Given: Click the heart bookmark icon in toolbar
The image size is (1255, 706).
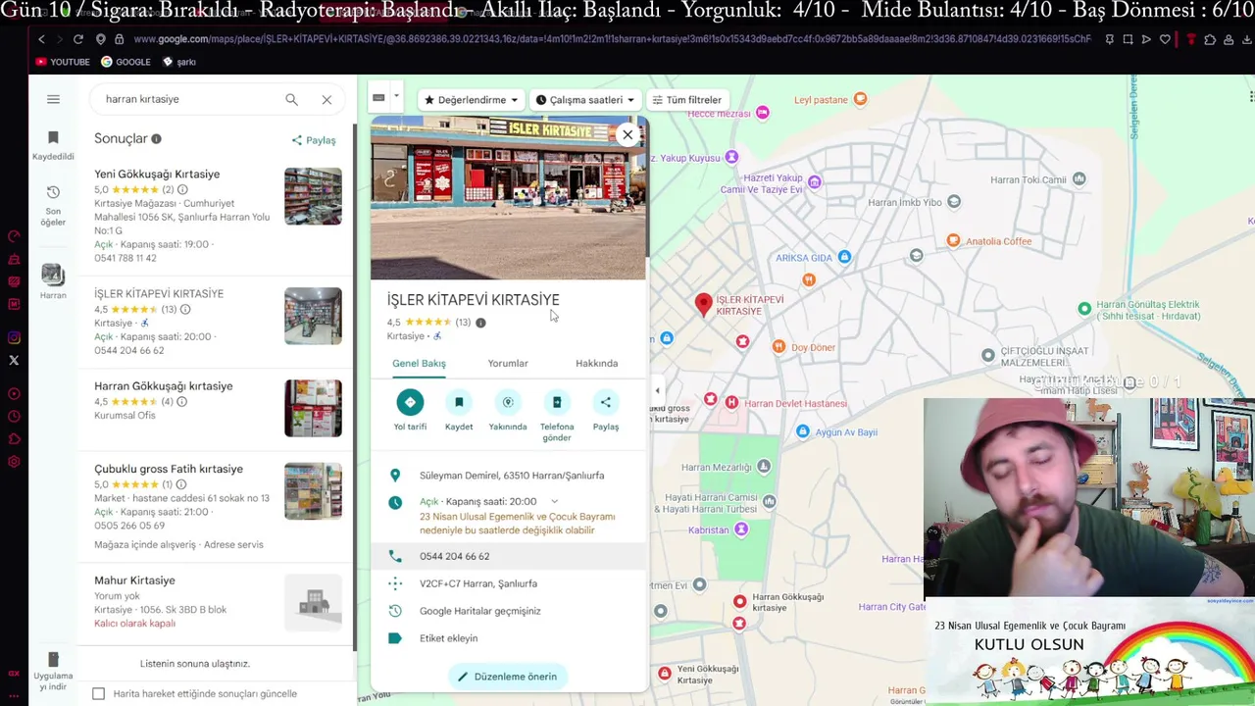Looking at the screenshot, I should pyautogui.click(x=1165, y=39).
